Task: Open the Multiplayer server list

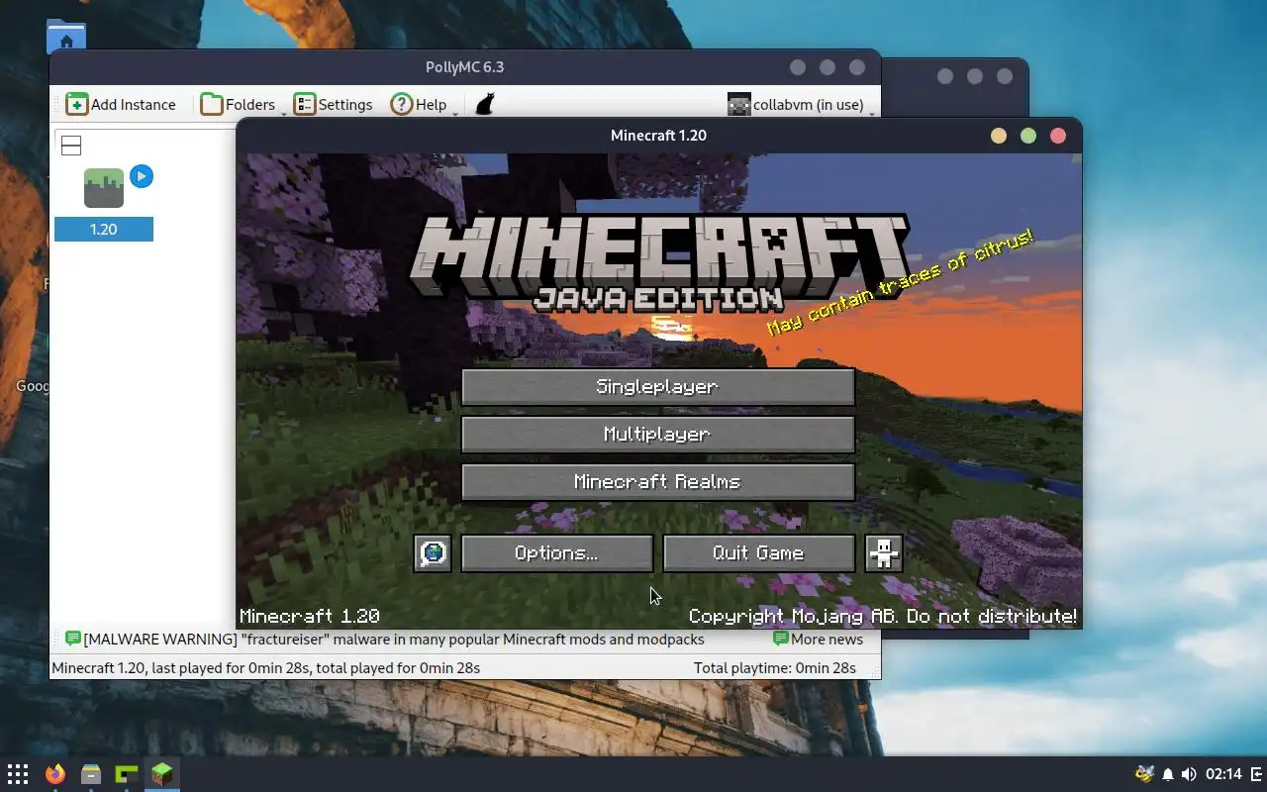Action: [x=658, y=435]
